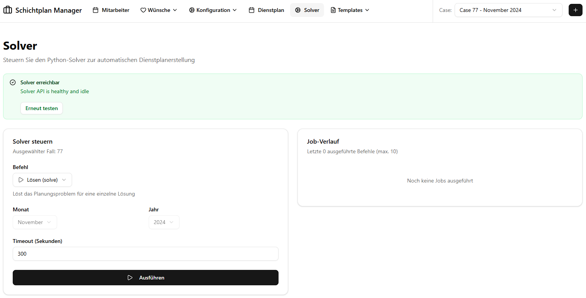This screenshot has height=298, width=586.
Task: Expand the Wünsche menu chevron
Action: [175, 10]
